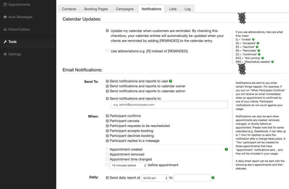
Task: Uncheck Participant replies to a message
Action: pyautogui.click(x=107, y=141)
